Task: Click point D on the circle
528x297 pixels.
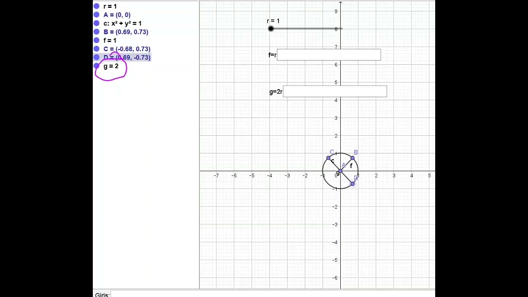Action: point(352,184)
